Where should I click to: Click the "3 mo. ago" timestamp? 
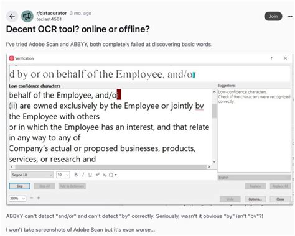80,13
